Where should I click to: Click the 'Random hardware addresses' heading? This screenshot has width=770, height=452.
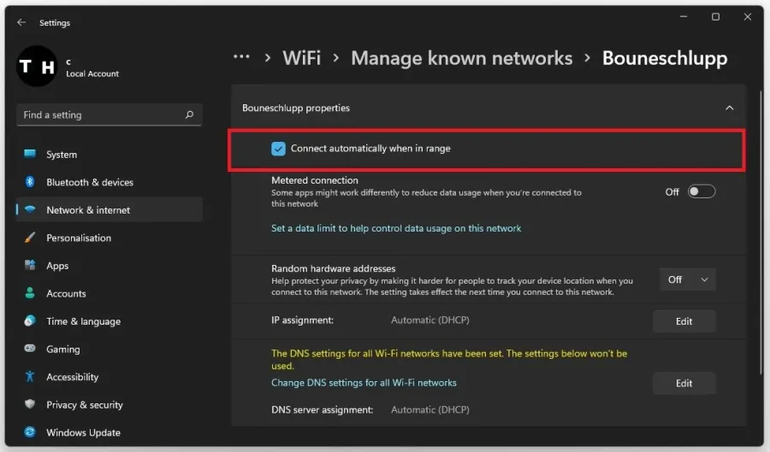pos(334,268)
